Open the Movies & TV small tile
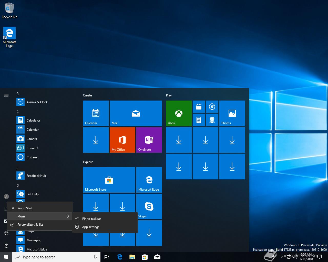The width and height of the screenshot is (328, 262). (199, 107)
